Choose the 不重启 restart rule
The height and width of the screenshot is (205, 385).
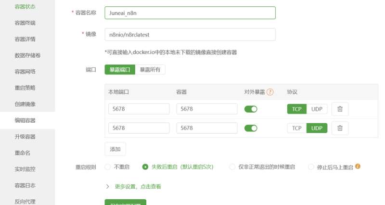point(117,167)
